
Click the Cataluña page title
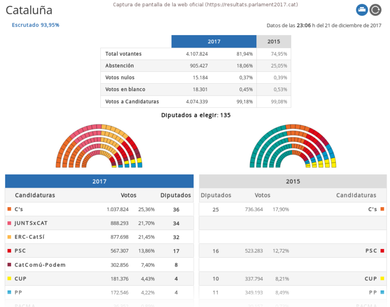[x=29, y=10]
